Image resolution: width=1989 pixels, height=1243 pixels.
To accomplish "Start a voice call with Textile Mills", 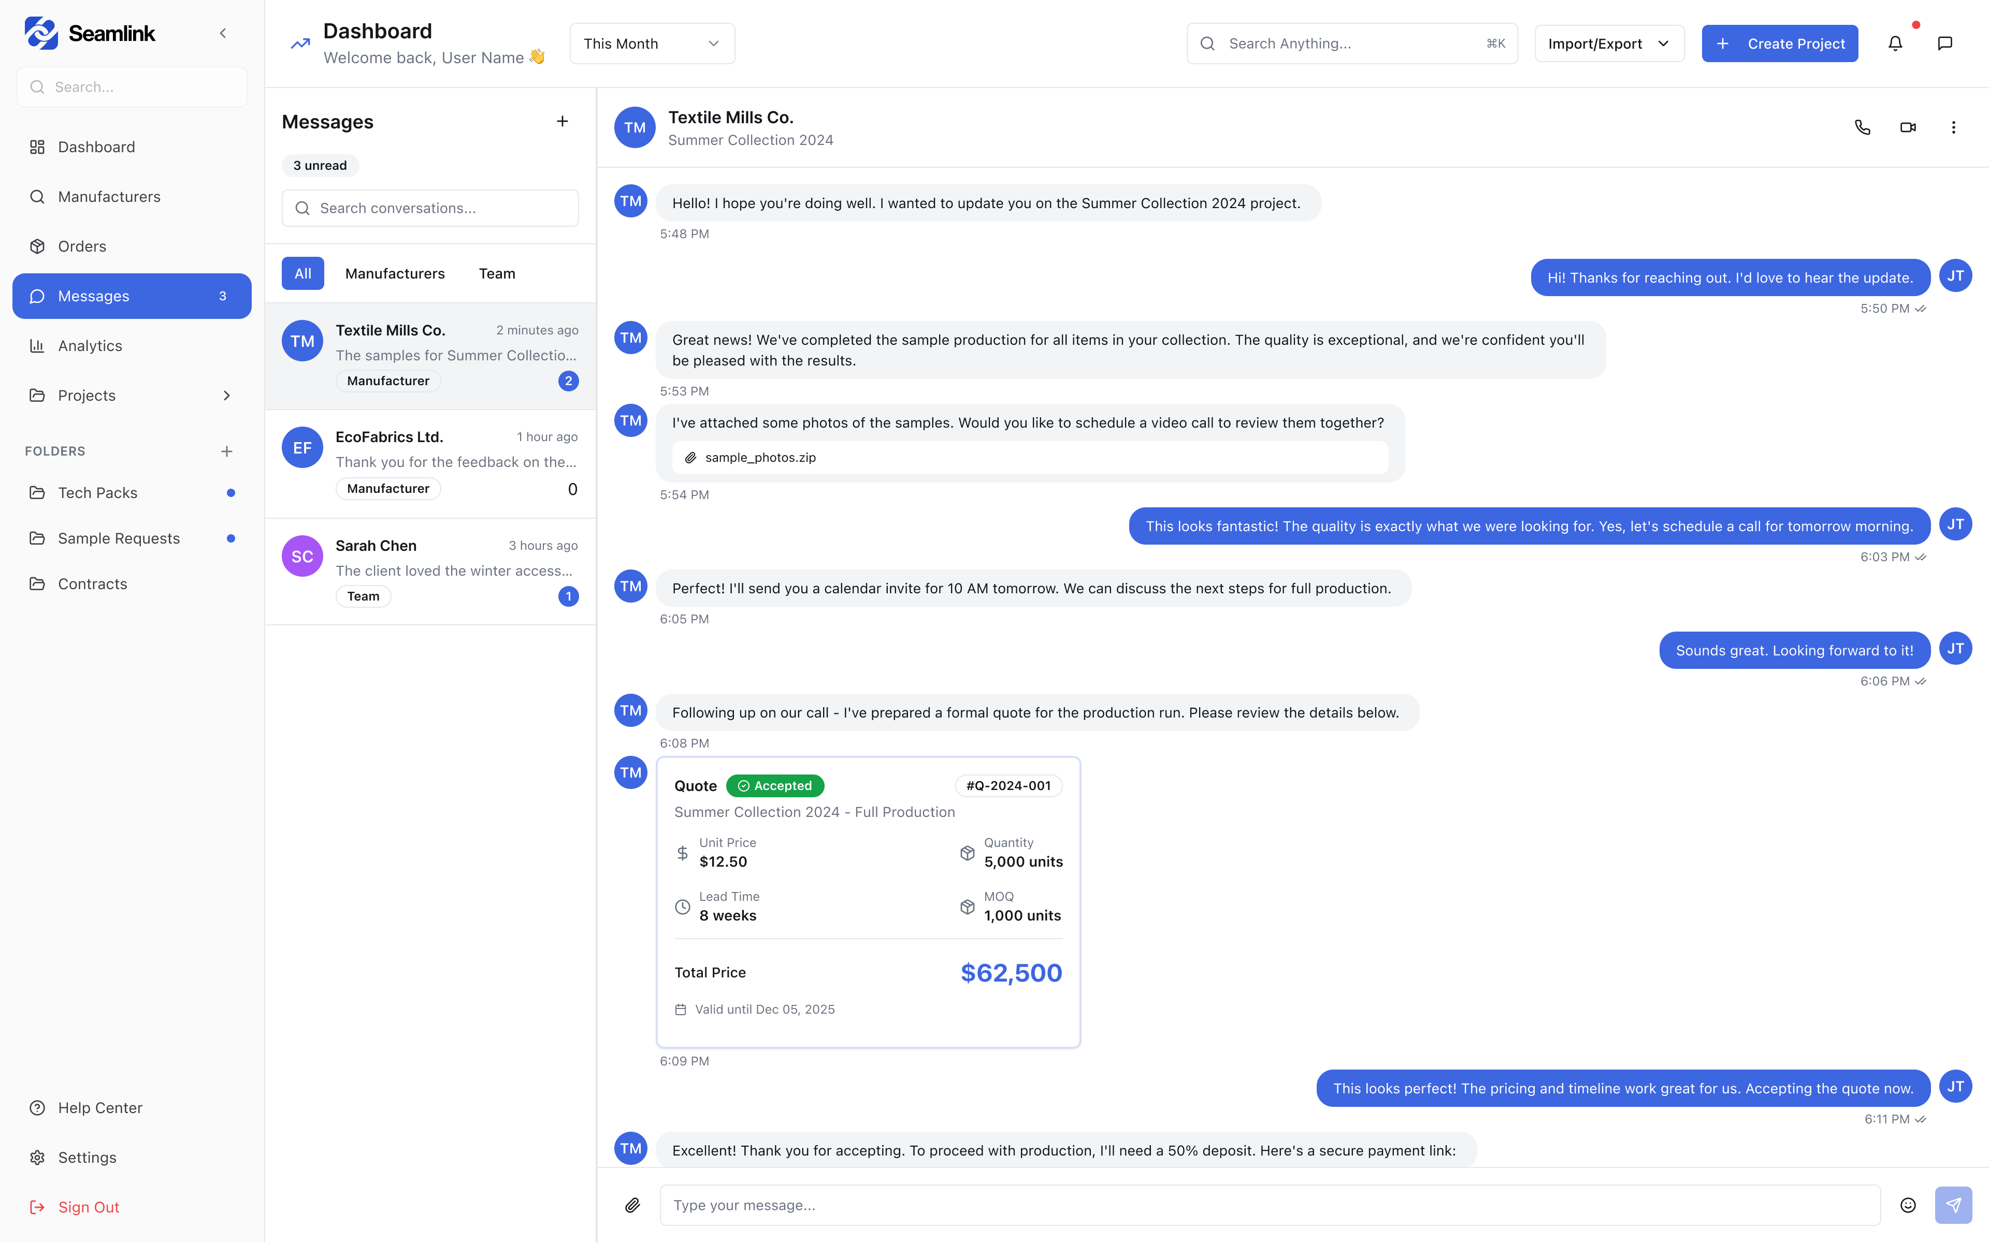I will point(1862,127).
